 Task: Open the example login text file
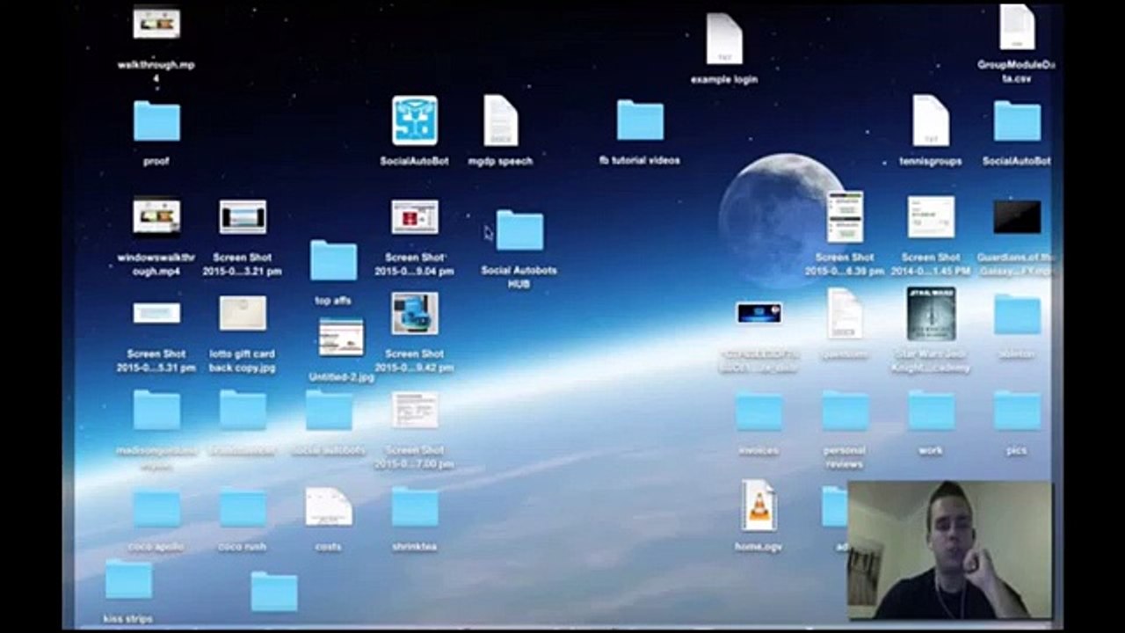724,40
